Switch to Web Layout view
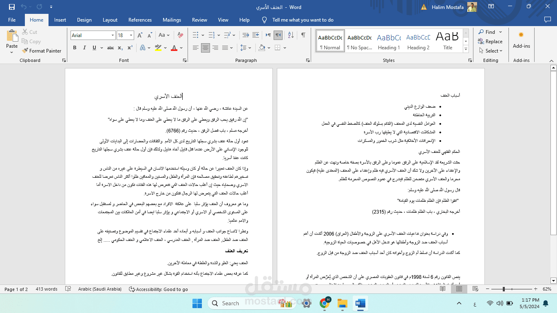557x313 pixels. pyautogui.click(x=475, y=289)
